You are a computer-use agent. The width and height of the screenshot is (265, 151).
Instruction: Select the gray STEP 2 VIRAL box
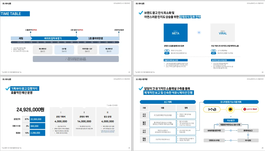[222, 32]
